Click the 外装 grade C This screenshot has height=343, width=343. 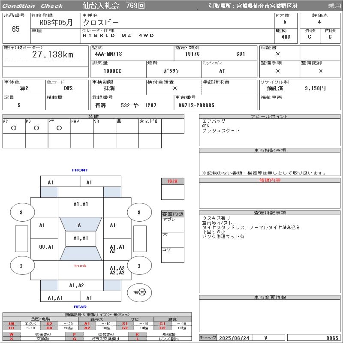click(310, 37)
